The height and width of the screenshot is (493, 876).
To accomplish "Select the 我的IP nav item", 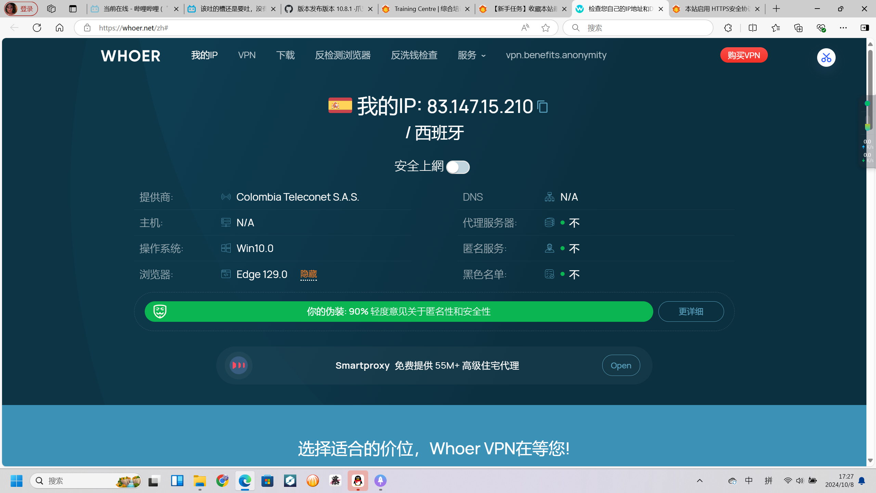I will 204,55.
